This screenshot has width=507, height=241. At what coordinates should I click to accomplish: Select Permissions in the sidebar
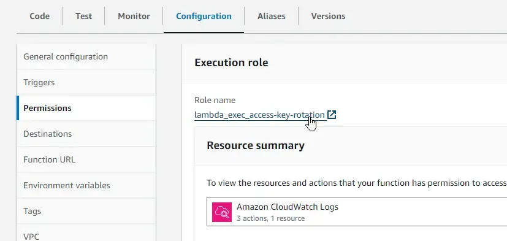pyautogui.click(x=86, y=108)
